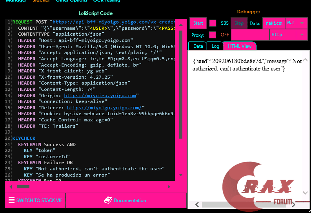Viewport: 311px width, 213px height.
Task: Click the HEADER "Content-Length: 74" line
Action: (57, 90)
